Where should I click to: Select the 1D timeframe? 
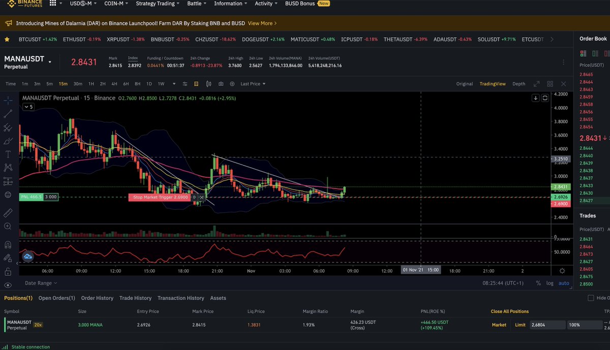point(149,84)
